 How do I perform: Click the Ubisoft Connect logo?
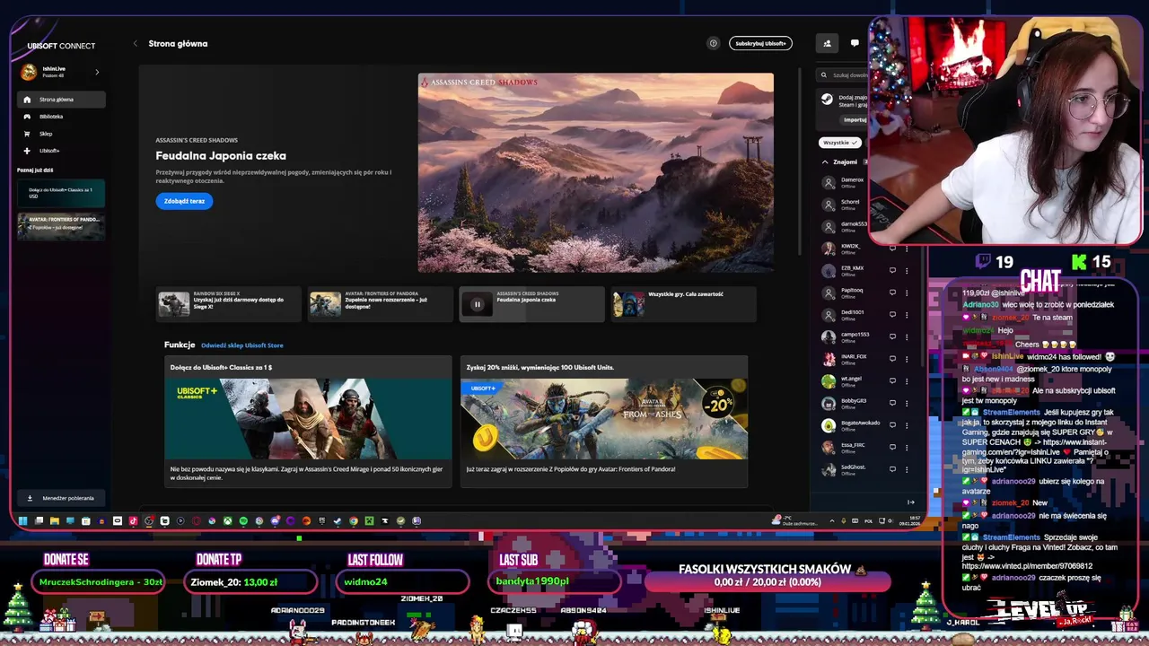[61, 46]
